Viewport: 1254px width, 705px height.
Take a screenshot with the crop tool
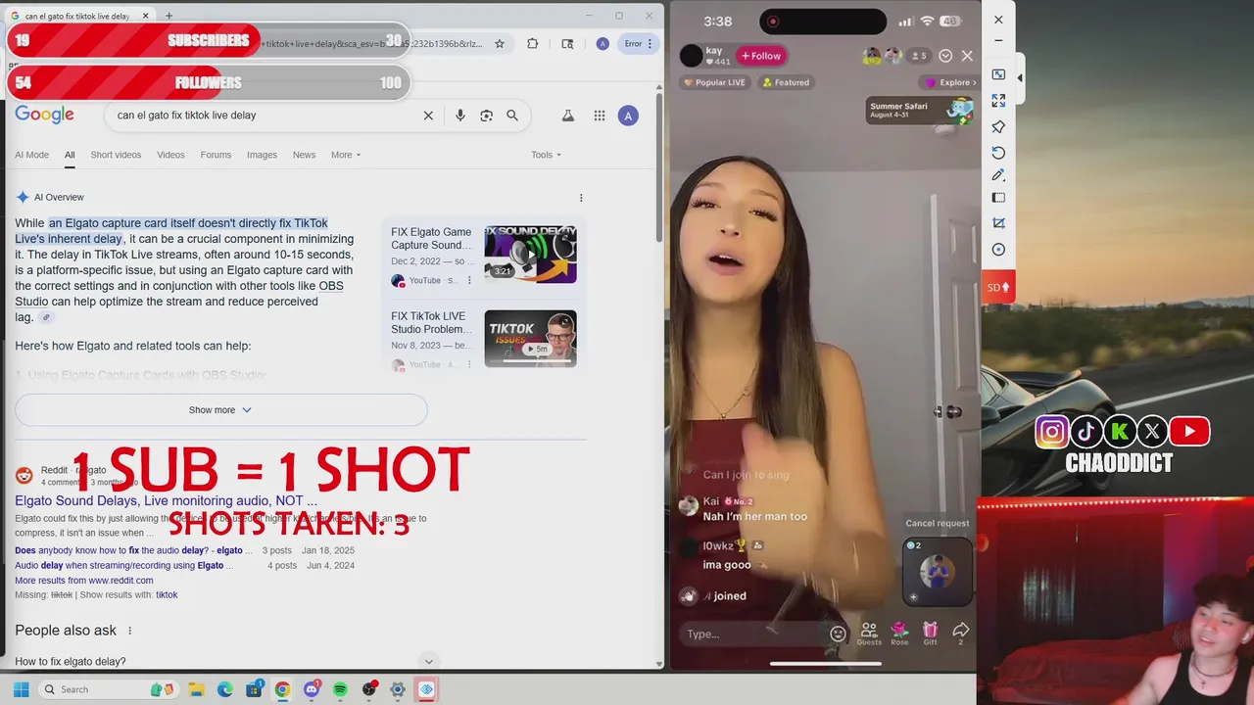[998, 223]
